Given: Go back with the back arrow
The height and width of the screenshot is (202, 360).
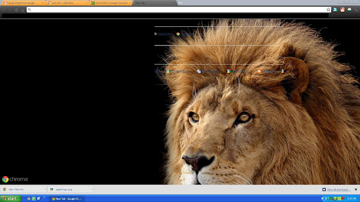Looking at the screenshot, I should [4, 10].
